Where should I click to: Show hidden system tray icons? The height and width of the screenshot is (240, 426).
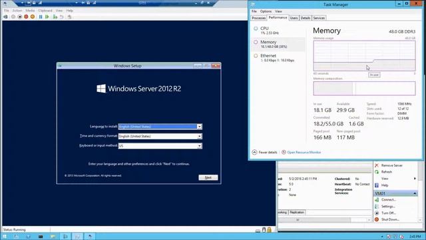tap(382, 237)
